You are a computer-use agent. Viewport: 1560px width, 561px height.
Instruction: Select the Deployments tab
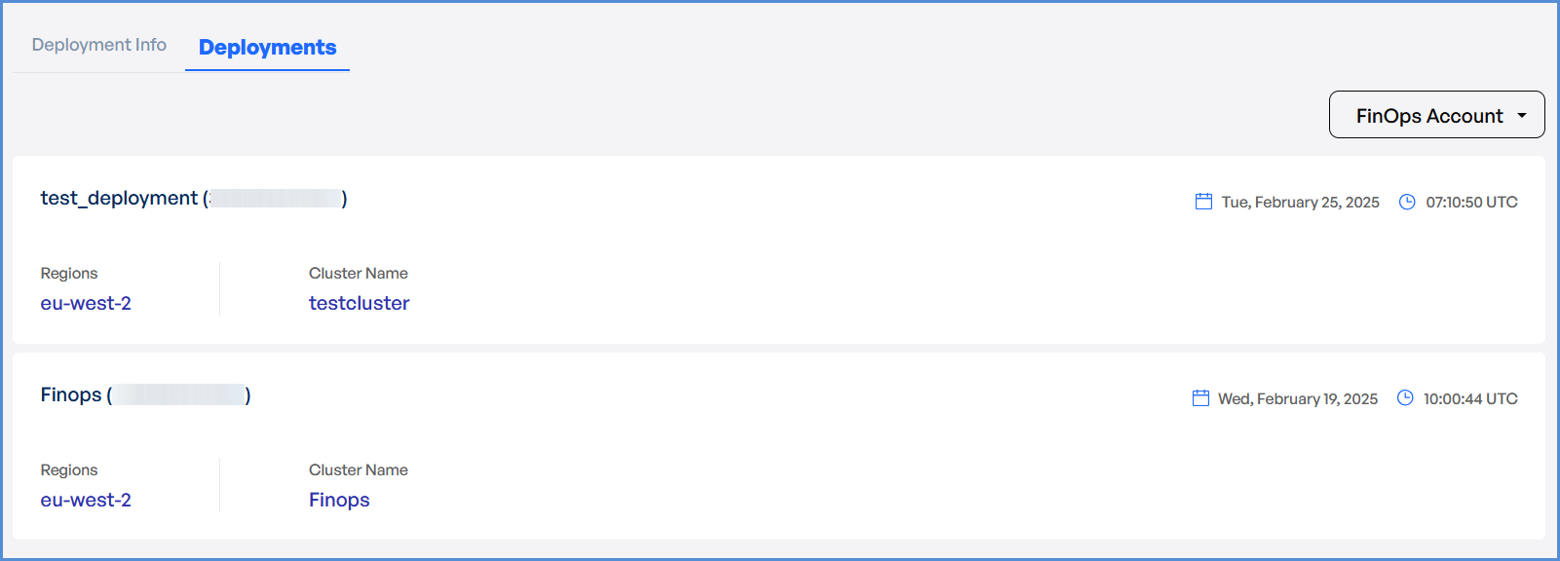[267, 48]
